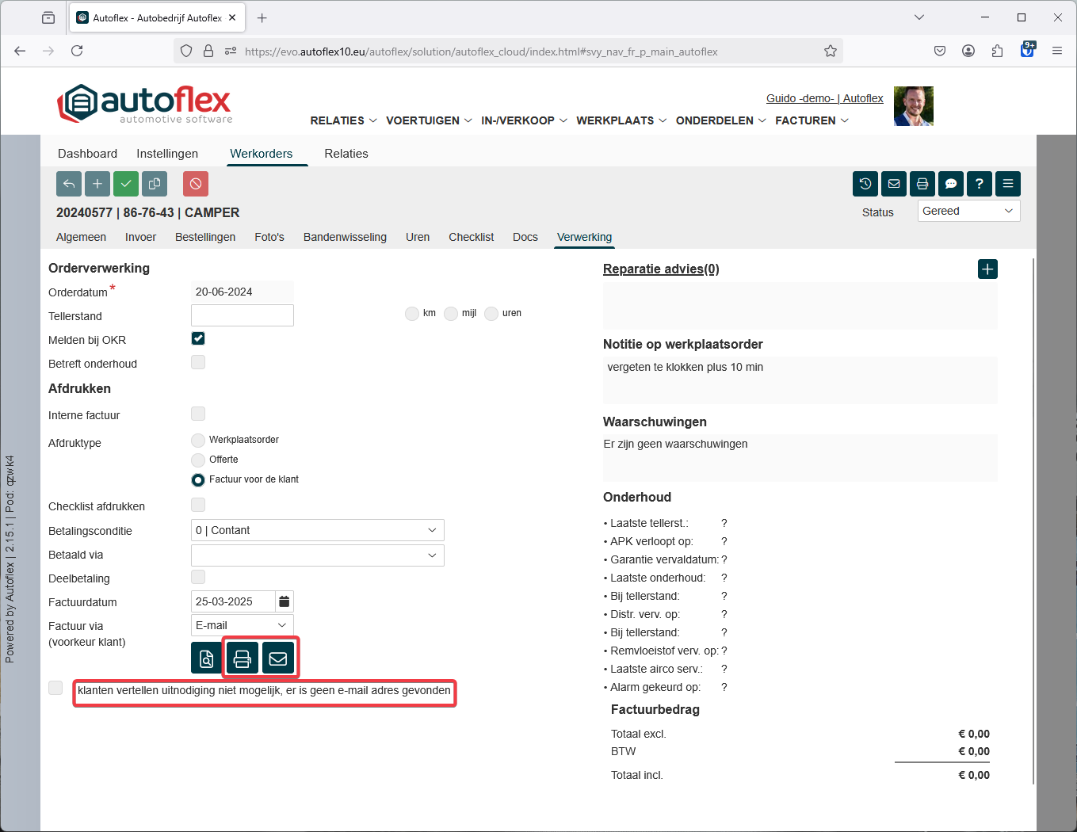Click the invoice preview icon button
Image resolution: width=1077 pixels, height=832 pixels.
coord(206,658)
